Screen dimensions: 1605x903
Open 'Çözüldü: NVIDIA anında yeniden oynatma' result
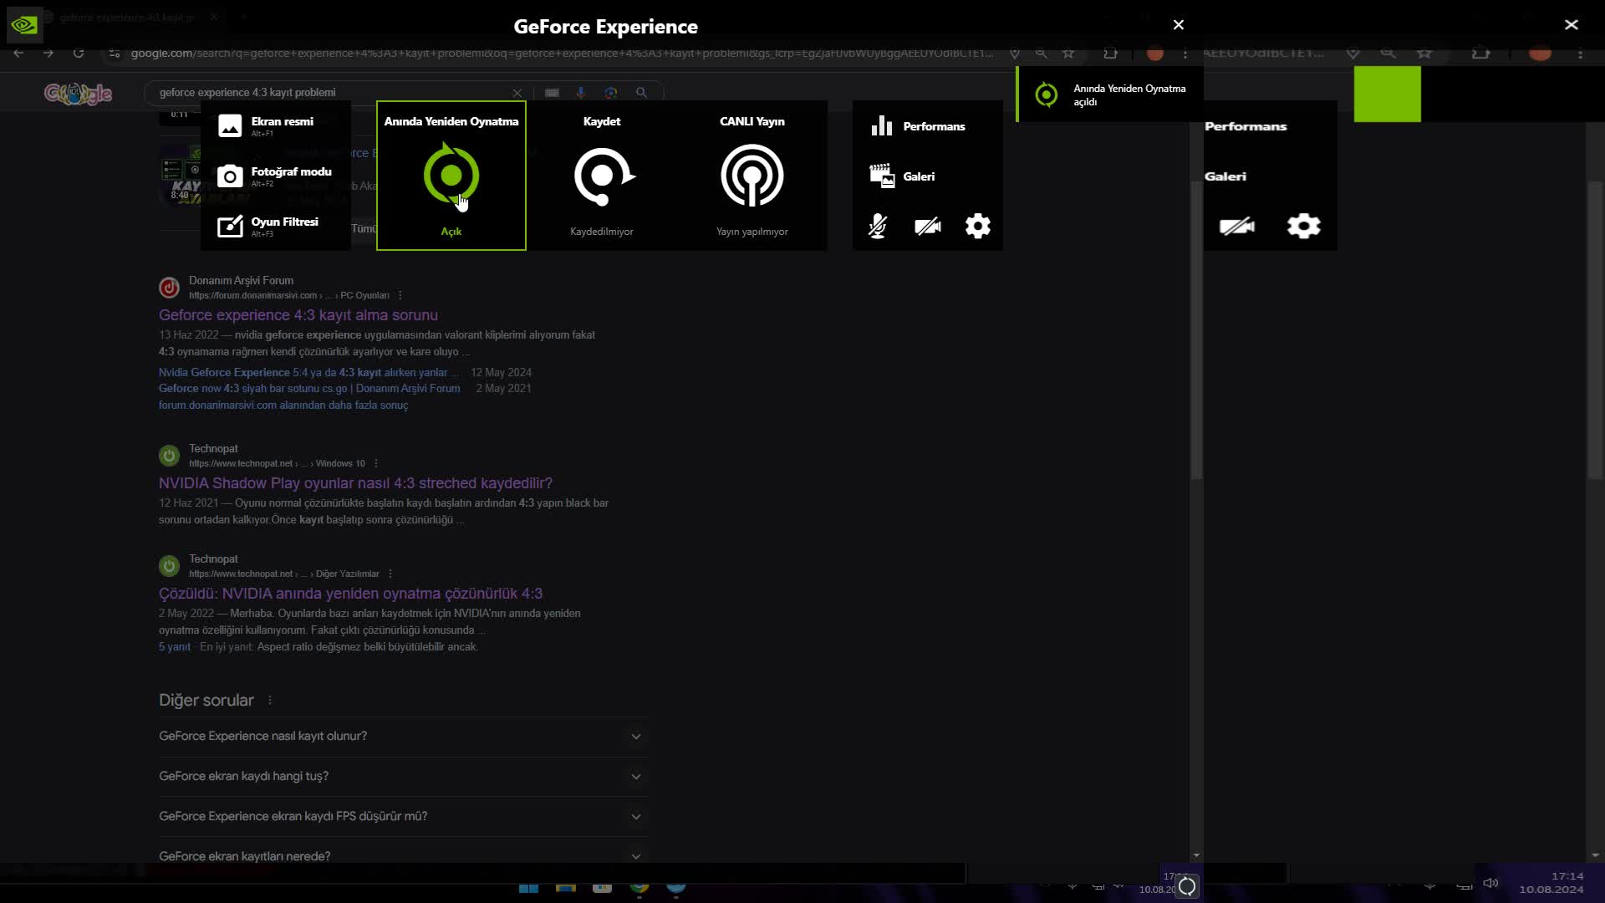tap(350, 594)
